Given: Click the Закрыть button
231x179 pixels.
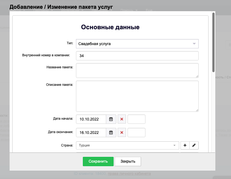Looking at the screenshot, I should tap(128, 162).
